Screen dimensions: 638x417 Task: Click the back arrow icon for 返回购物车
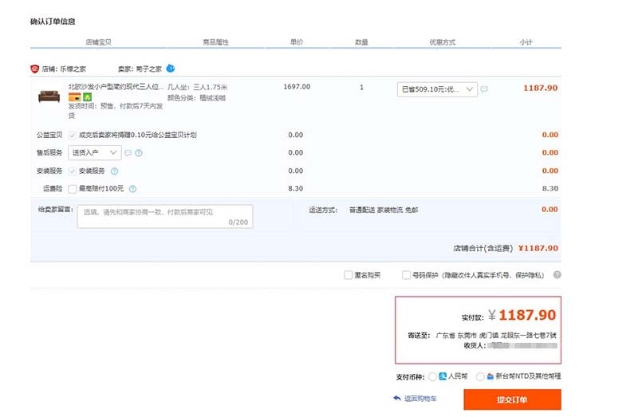(397, 399)
